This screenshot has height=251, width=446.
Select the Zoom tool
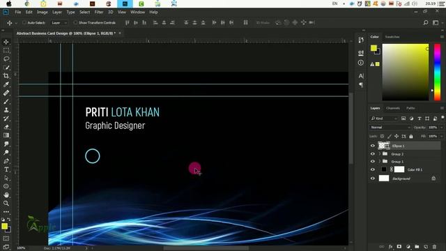tap(6, 204)
